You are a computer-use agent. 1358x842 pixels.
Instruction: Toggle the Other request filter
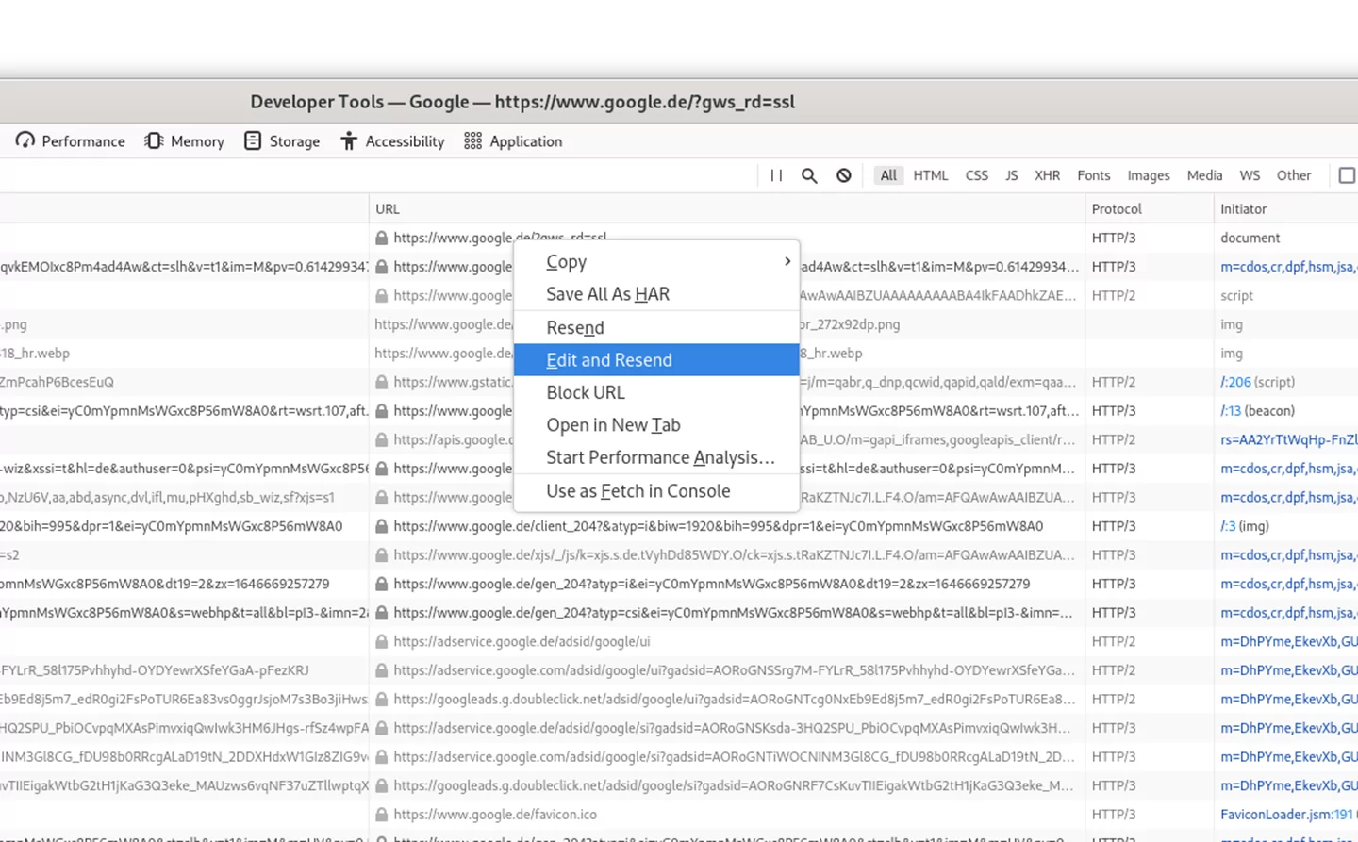(1294, 175)
